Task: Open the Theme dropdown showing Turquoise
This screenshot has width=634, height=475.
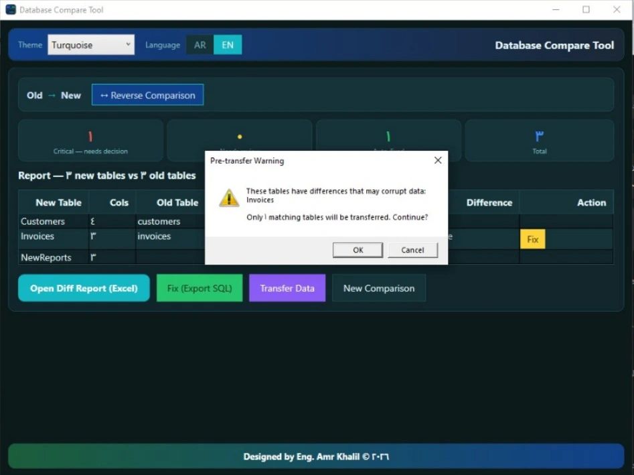Action: (x=91, y=45)
